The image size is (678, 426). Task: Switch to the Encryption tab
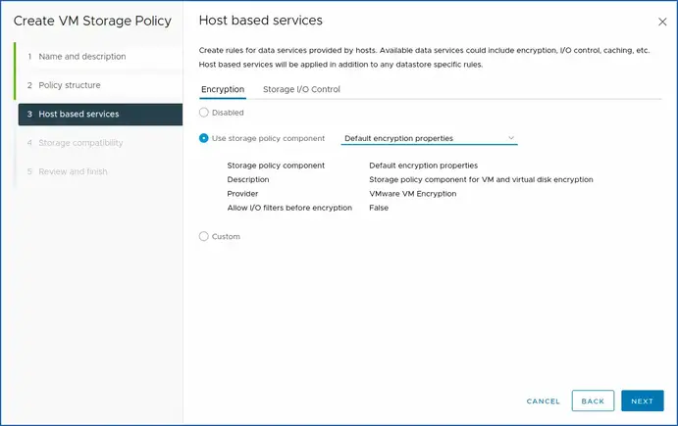tap(222, 89)
